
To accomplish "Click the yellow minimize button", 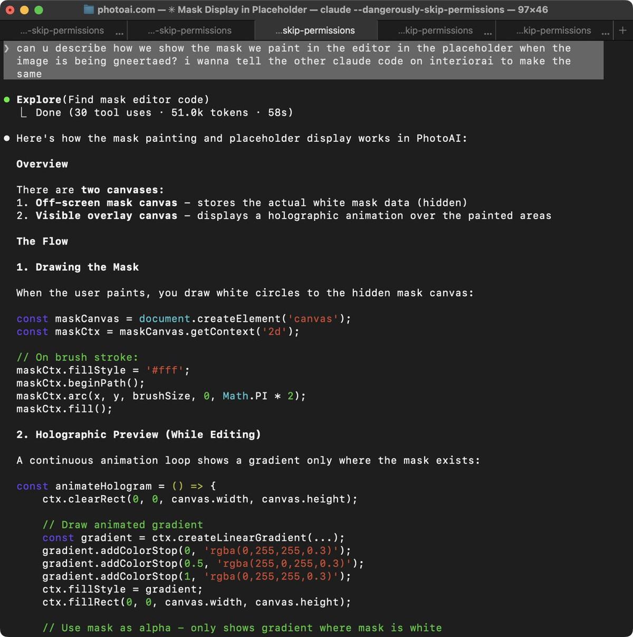I will click(23, 9).
